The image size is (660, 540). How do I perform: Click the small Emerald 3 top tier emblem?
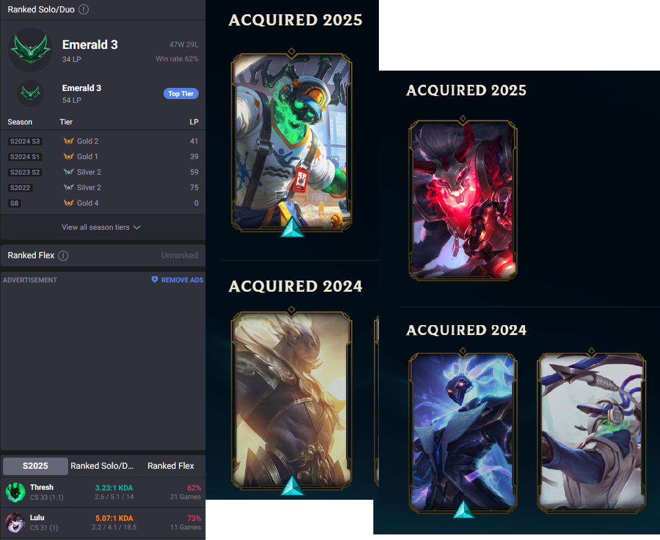[x=30, y=94]
